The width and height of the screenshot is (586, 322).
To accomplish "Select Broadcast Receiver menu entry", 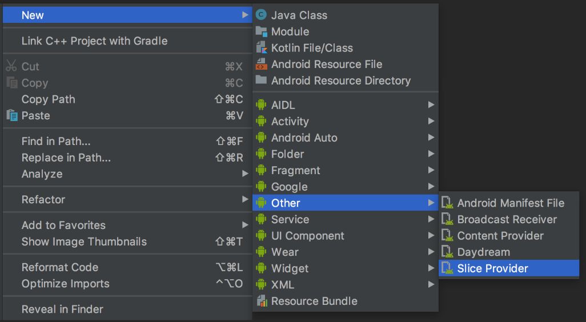I will pyautogui.click(x=507, y=219).
